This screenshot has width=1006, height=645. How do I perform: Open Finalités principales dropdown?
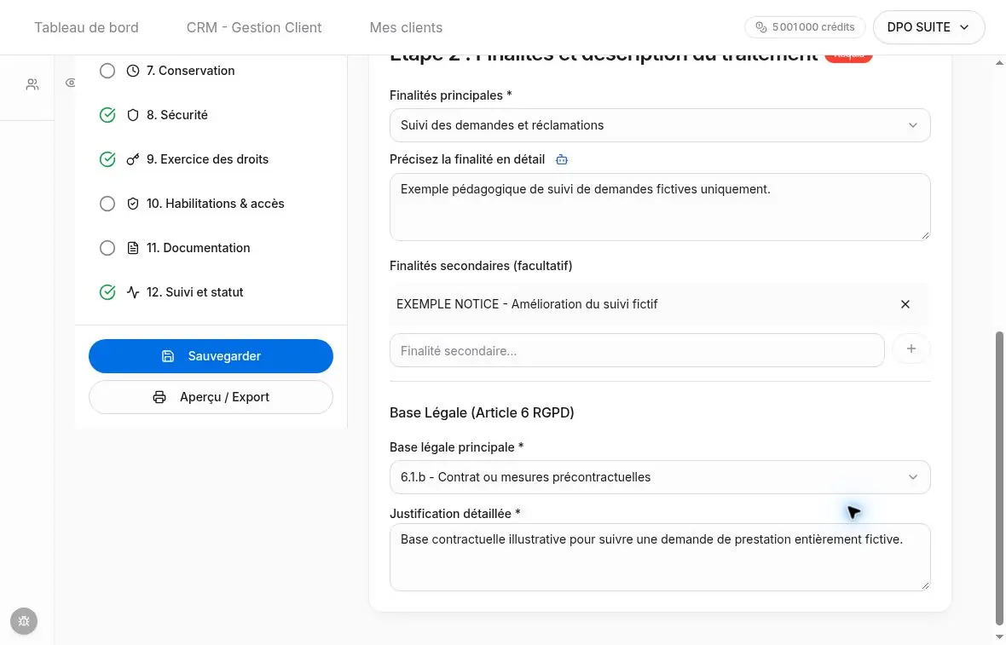click(x=660, y=125)
